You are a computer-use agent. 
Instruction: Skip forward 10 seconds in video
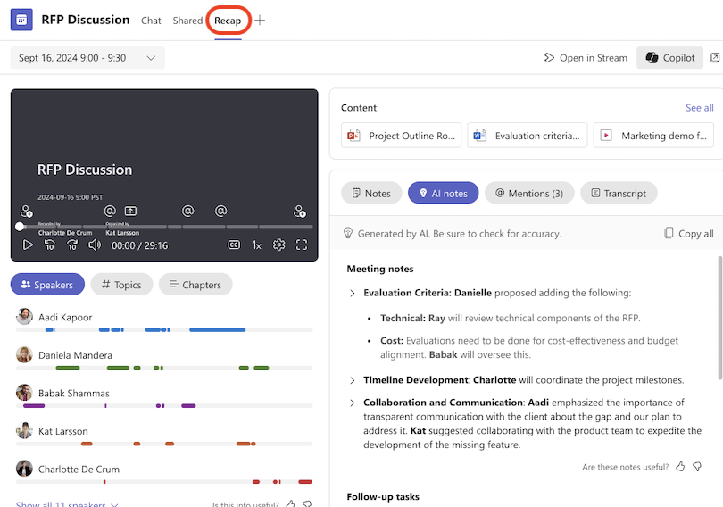[x=72, y=245]
